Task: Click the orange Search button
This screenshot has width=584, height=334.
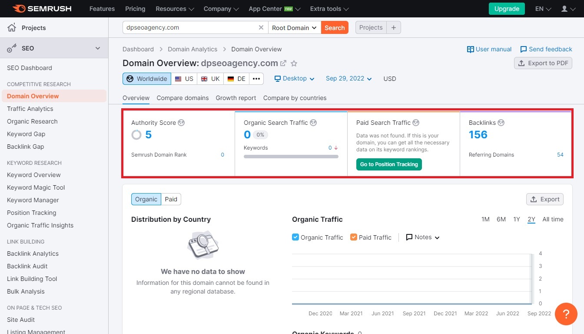Action: [x=335, y=27]
